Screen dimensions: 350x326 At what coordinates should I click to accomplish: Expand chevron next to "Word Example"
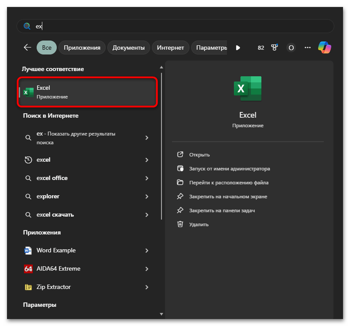(x=147, y=251)
